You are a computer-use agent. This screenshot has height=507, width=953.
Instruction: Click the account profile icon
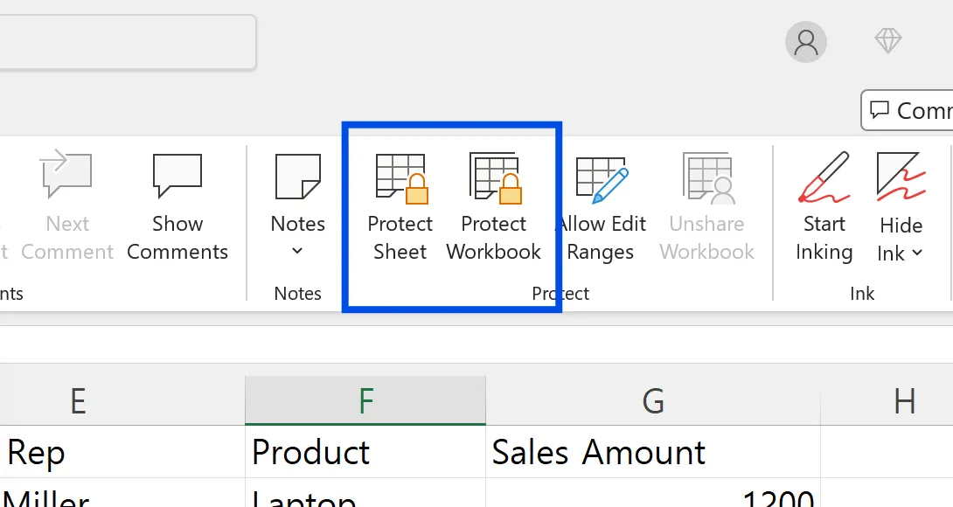point(805,41)
